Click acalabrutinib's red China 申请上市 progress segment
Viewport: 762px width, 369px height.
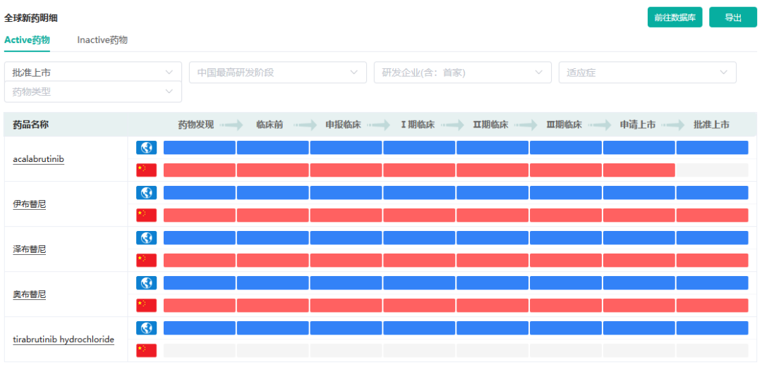639,170
